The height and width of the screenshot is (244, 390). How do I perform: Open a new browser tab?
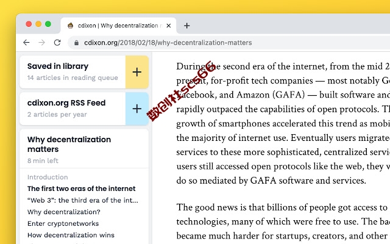(187, 26)
